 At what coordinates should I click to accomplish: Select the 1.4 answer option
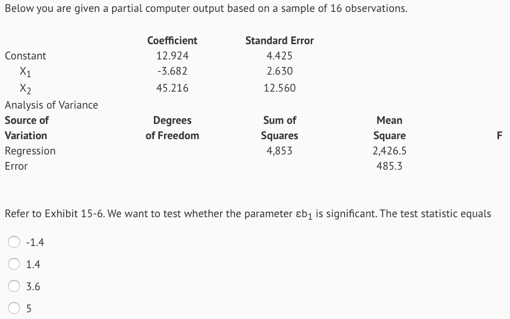[14, 264]
